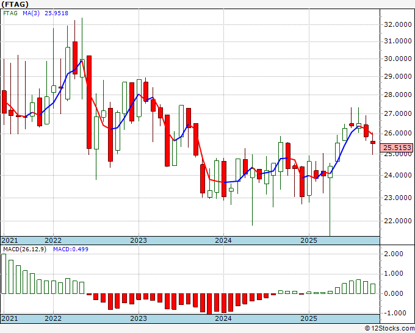Click 2021 on the price chart axis
Screen dimensions: 415x333
10,240
